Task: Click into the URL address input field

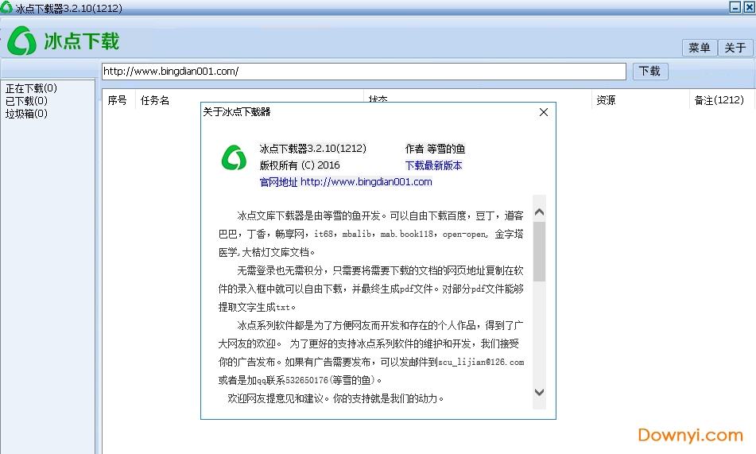Action: (363, 72)
